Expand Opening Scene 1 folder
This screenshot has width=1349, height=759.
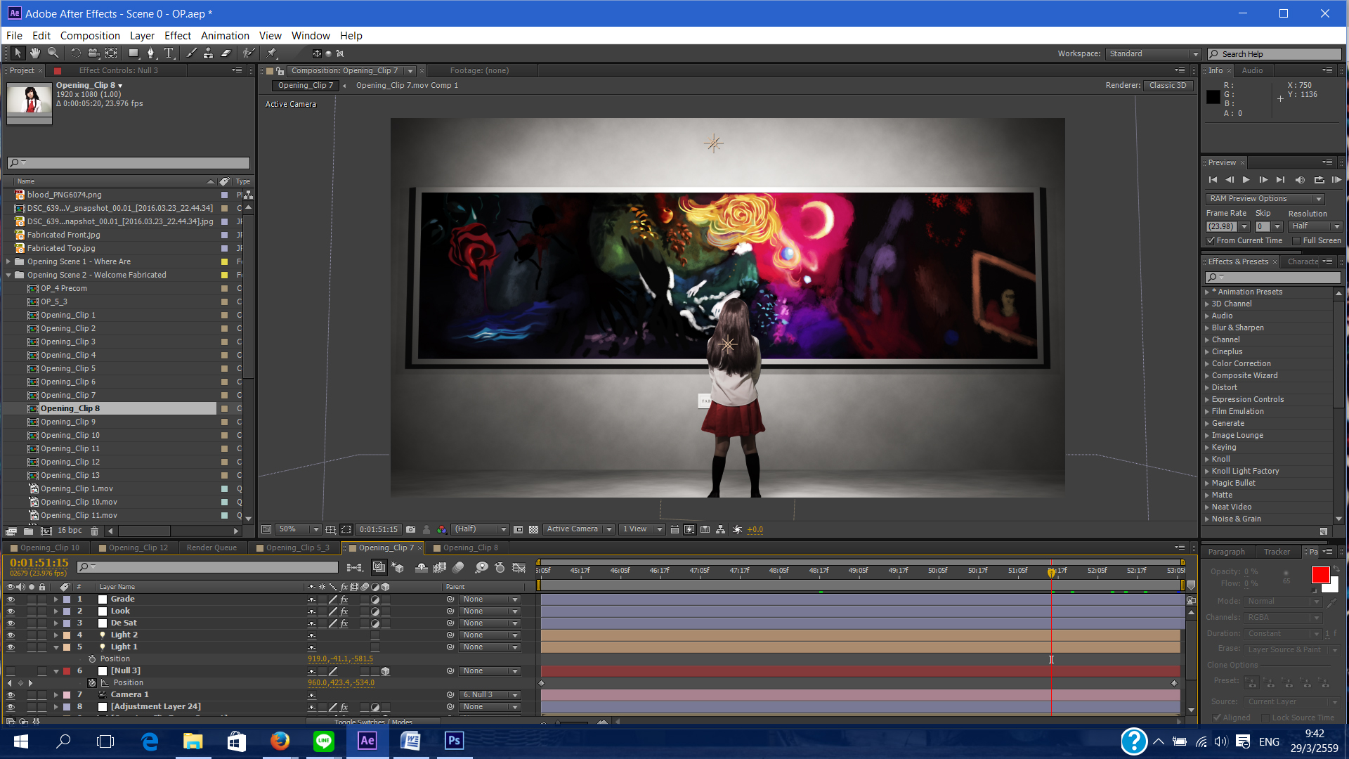[8, 261]
